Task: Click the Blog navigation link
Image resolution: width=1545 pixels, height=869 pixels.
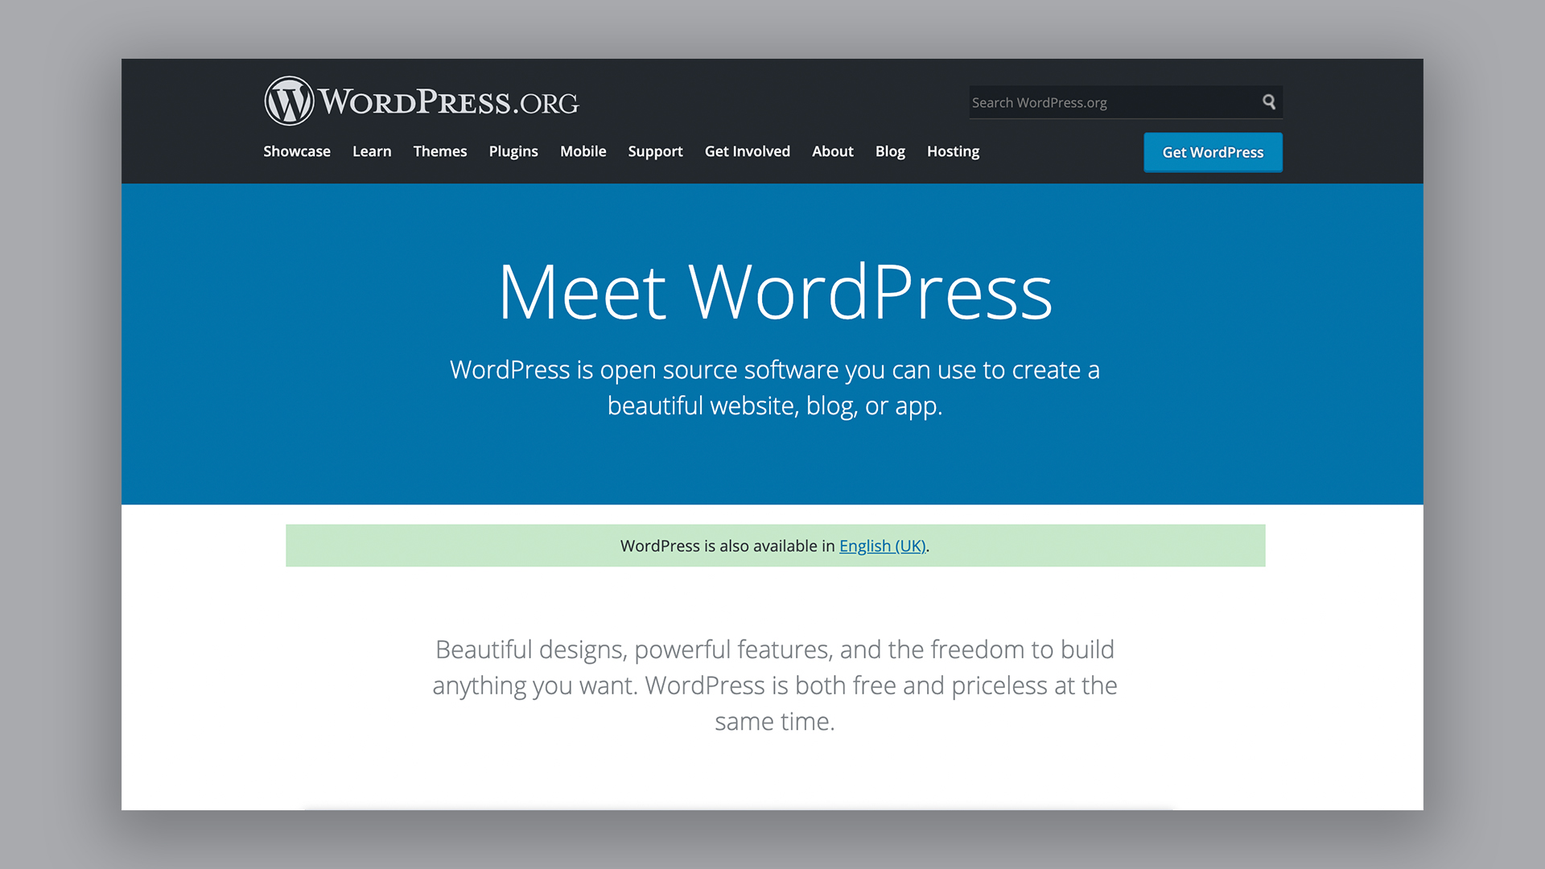Action: 889,150
